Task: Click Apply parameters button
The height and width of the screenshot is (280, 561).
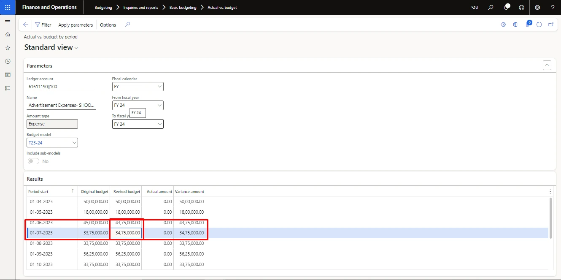Action: click(x=76, y=25)
